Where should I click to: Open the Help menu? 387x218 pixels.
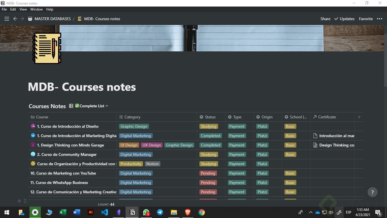click(50, 9)
